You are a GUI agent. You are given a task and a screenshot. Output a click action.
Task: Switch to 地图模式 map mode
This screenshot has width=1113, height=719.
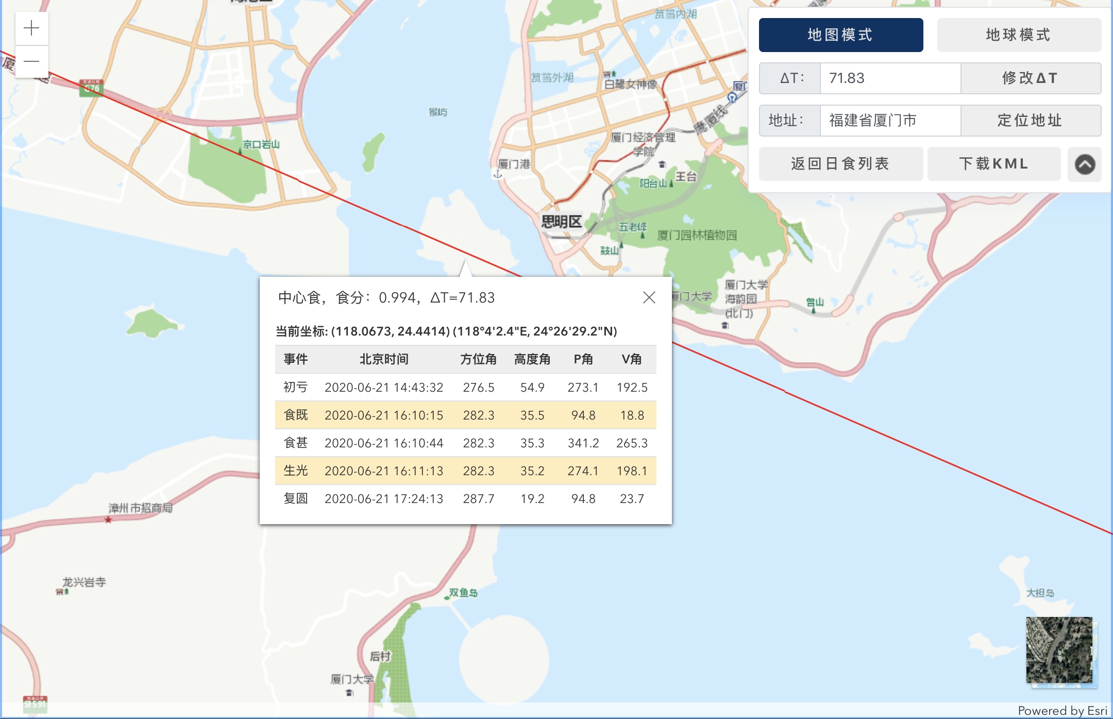click(841, 35)
